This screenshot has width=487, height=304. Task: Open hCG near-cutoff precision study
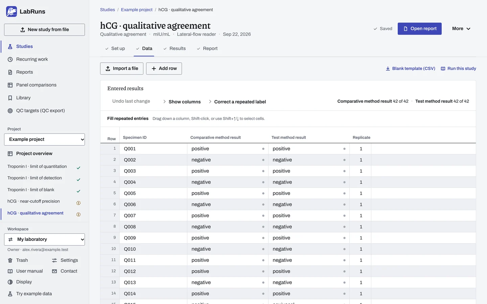point(33,201)
